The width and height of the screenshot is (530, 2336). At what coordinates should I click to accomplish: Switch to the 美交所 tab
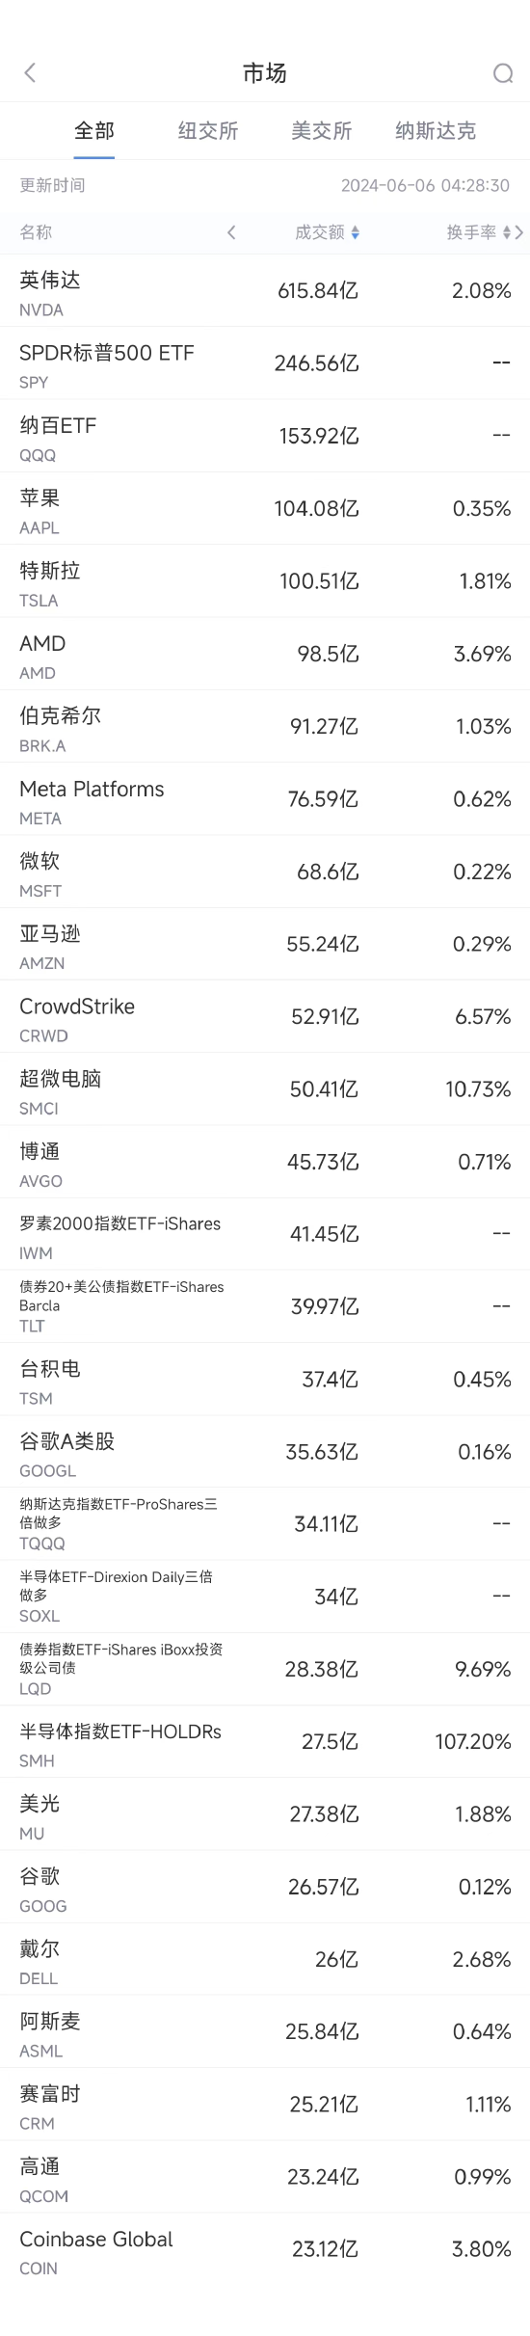point(322,131)
